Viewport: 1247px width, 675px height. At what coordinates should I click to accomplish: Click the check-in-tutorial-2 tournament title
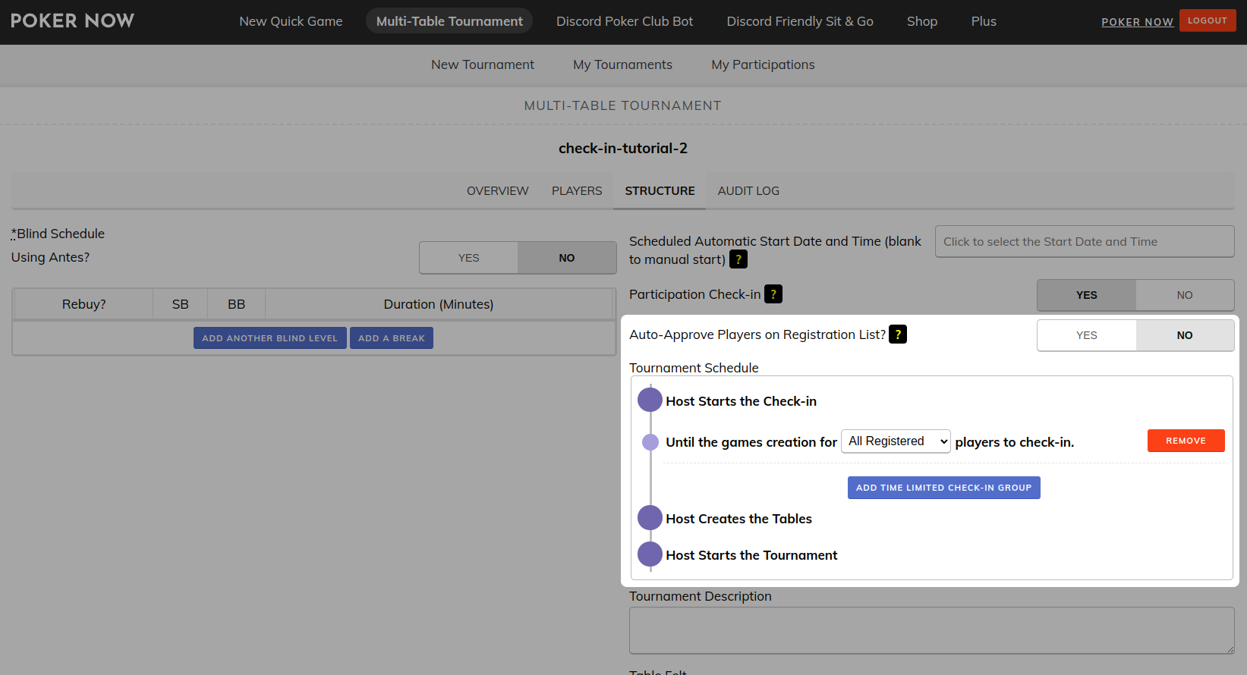click(x=623, y=149)
